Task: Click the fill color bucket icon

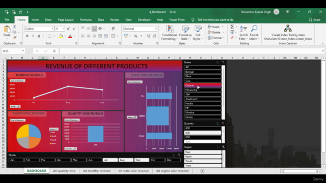Action: pos(61,36)
